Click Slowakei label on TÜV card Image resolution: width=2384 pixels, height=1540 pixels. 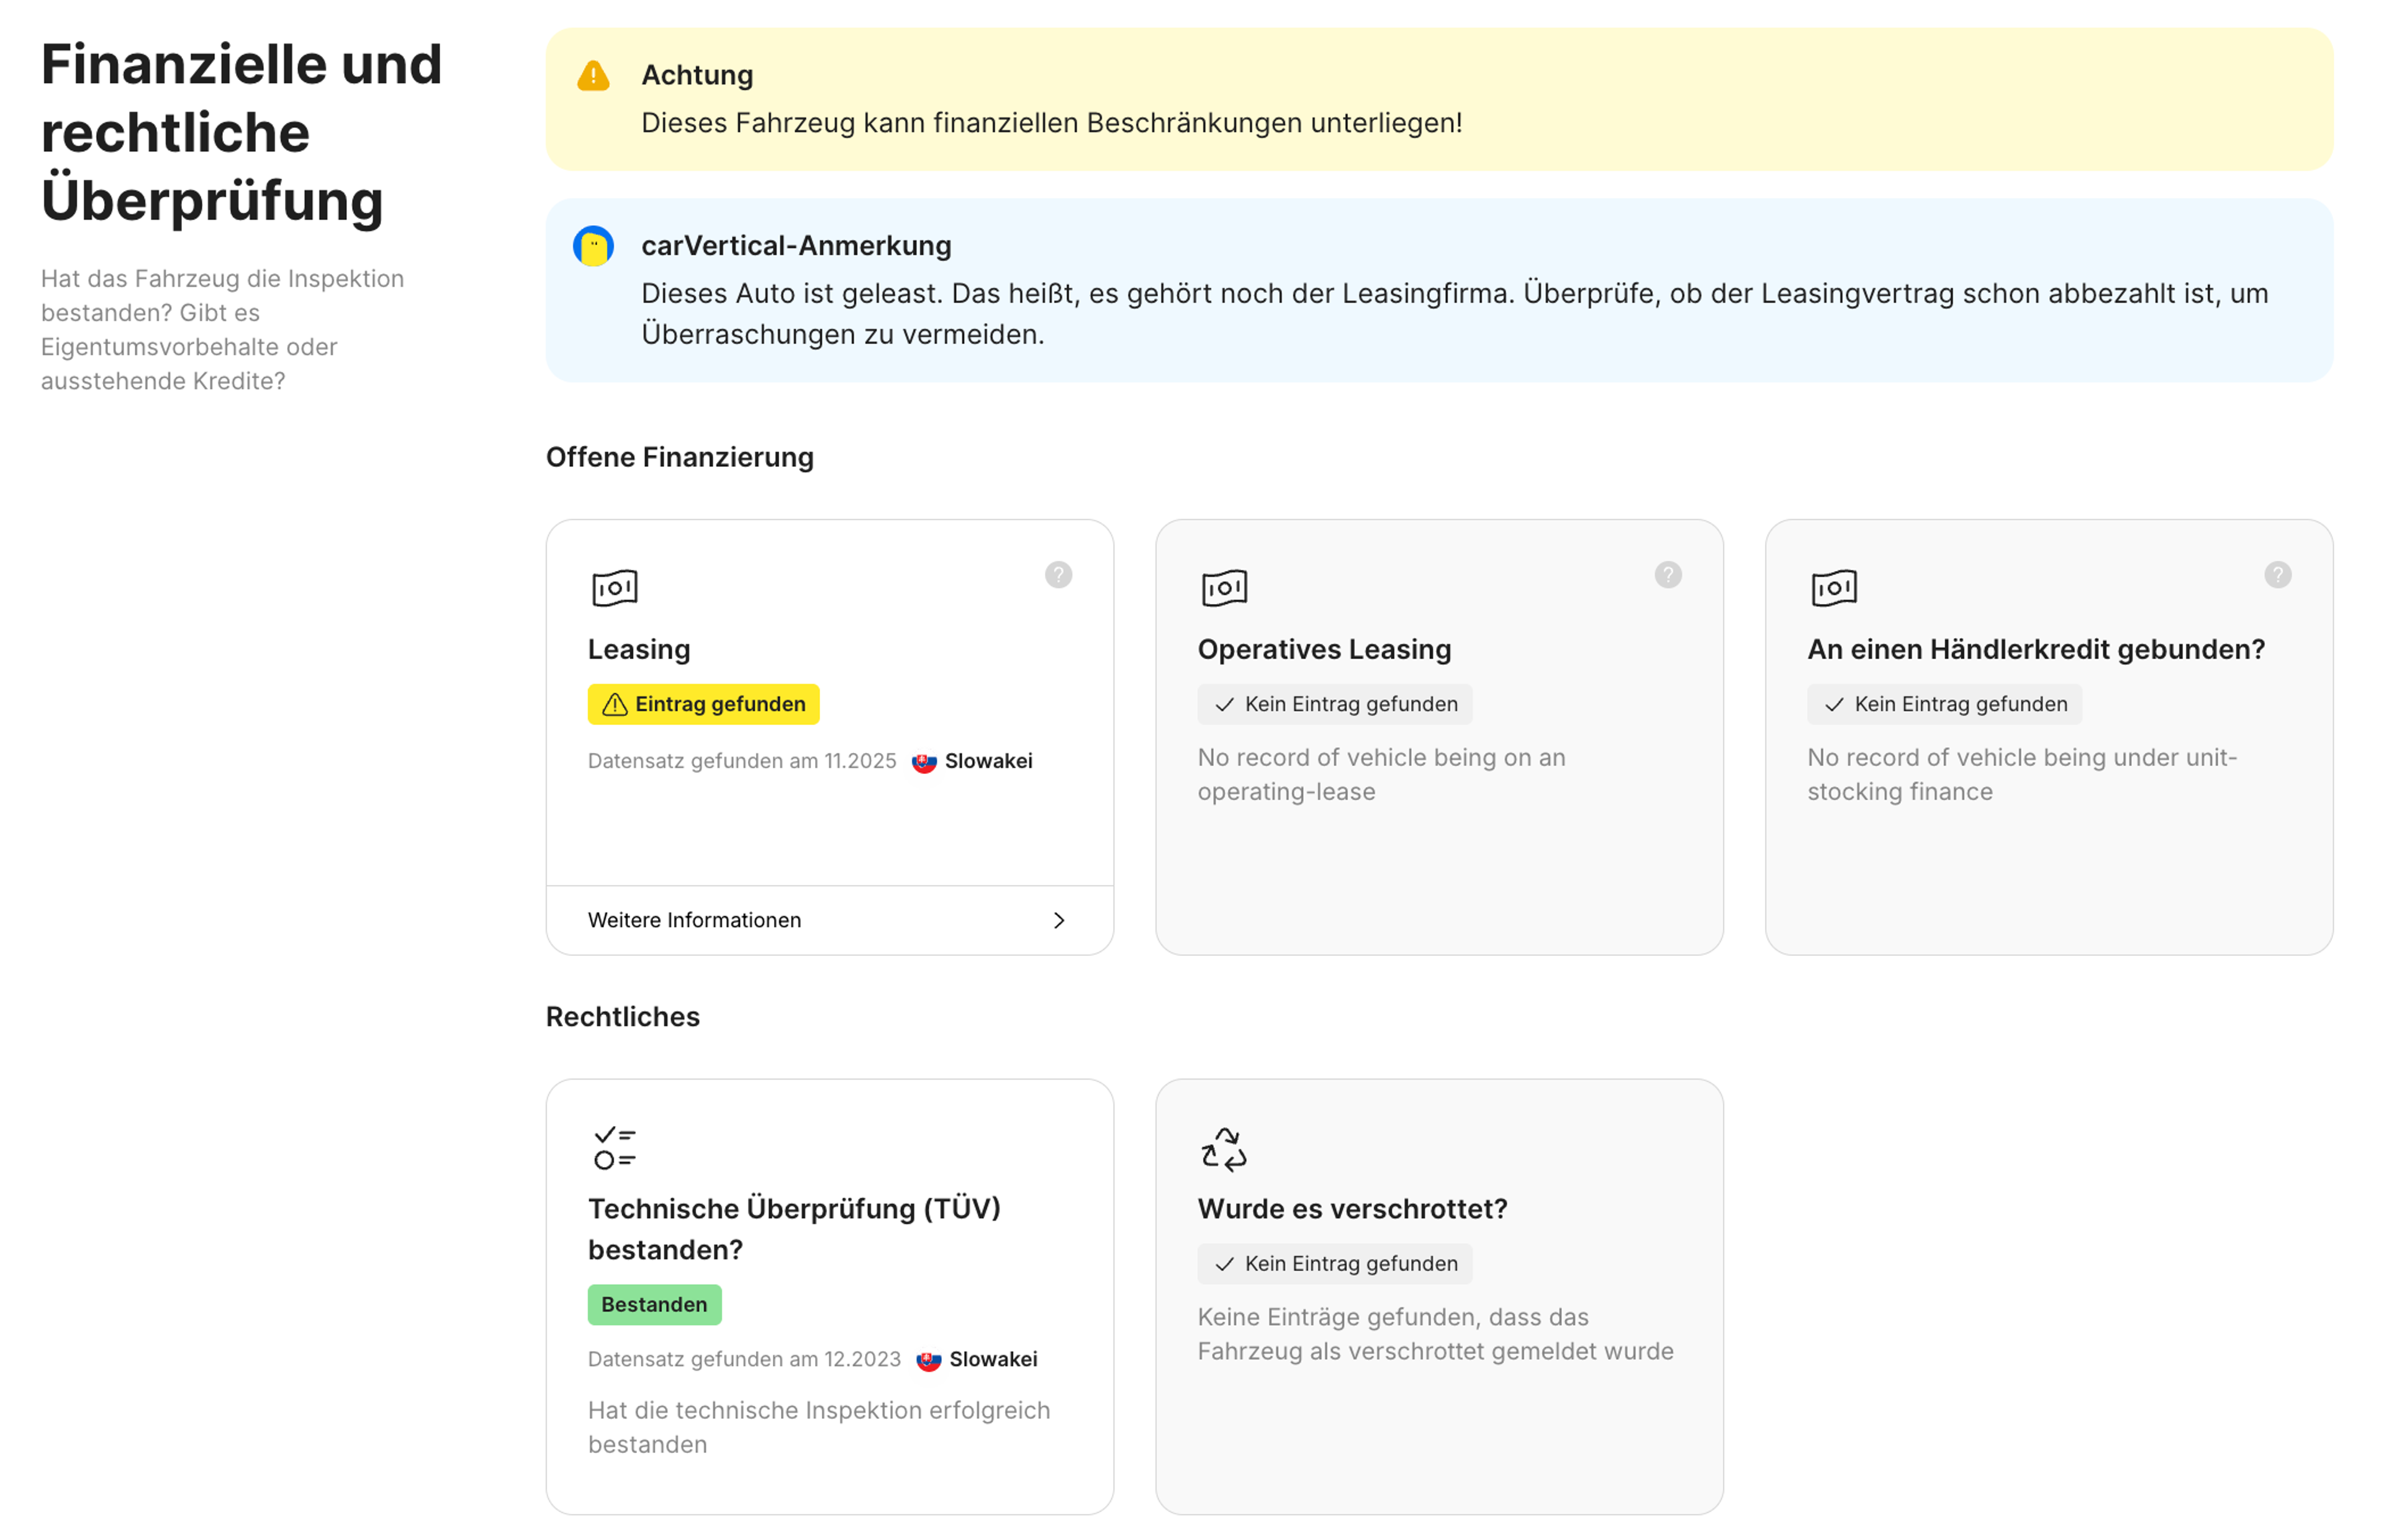[993, 1359]
